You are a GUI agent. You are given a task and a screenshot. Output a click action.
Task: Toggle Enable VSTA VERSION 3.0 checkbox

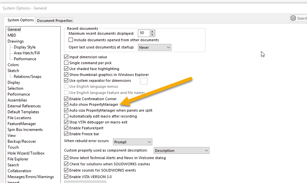point(66,176)
